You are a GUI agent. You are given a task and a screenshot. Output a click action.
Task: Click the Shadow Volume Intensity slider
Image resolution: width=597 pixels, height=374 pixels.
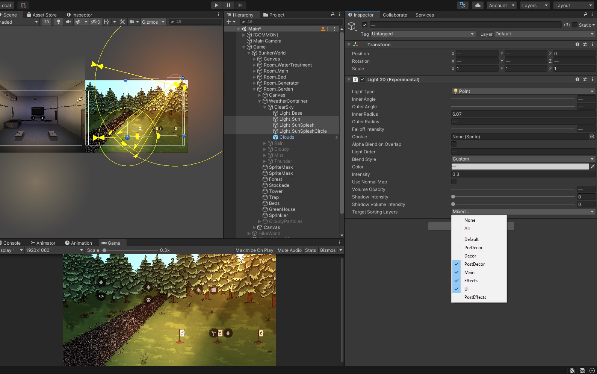513,204
